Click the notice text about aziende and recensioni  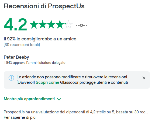(x=72, y=80)
